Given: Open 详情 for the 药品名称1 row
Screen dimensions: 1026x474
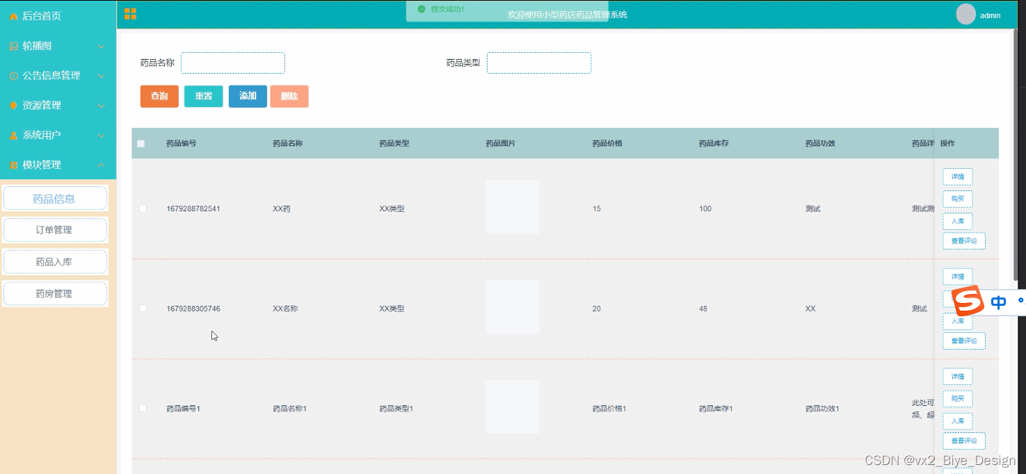Looking at the screenshot, I should coord(958,377).
